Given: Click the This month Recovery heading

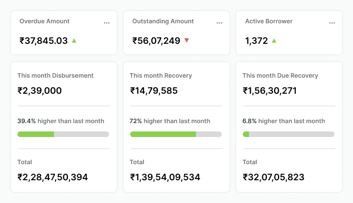Looking at the screenshot, I should point(161,75).
